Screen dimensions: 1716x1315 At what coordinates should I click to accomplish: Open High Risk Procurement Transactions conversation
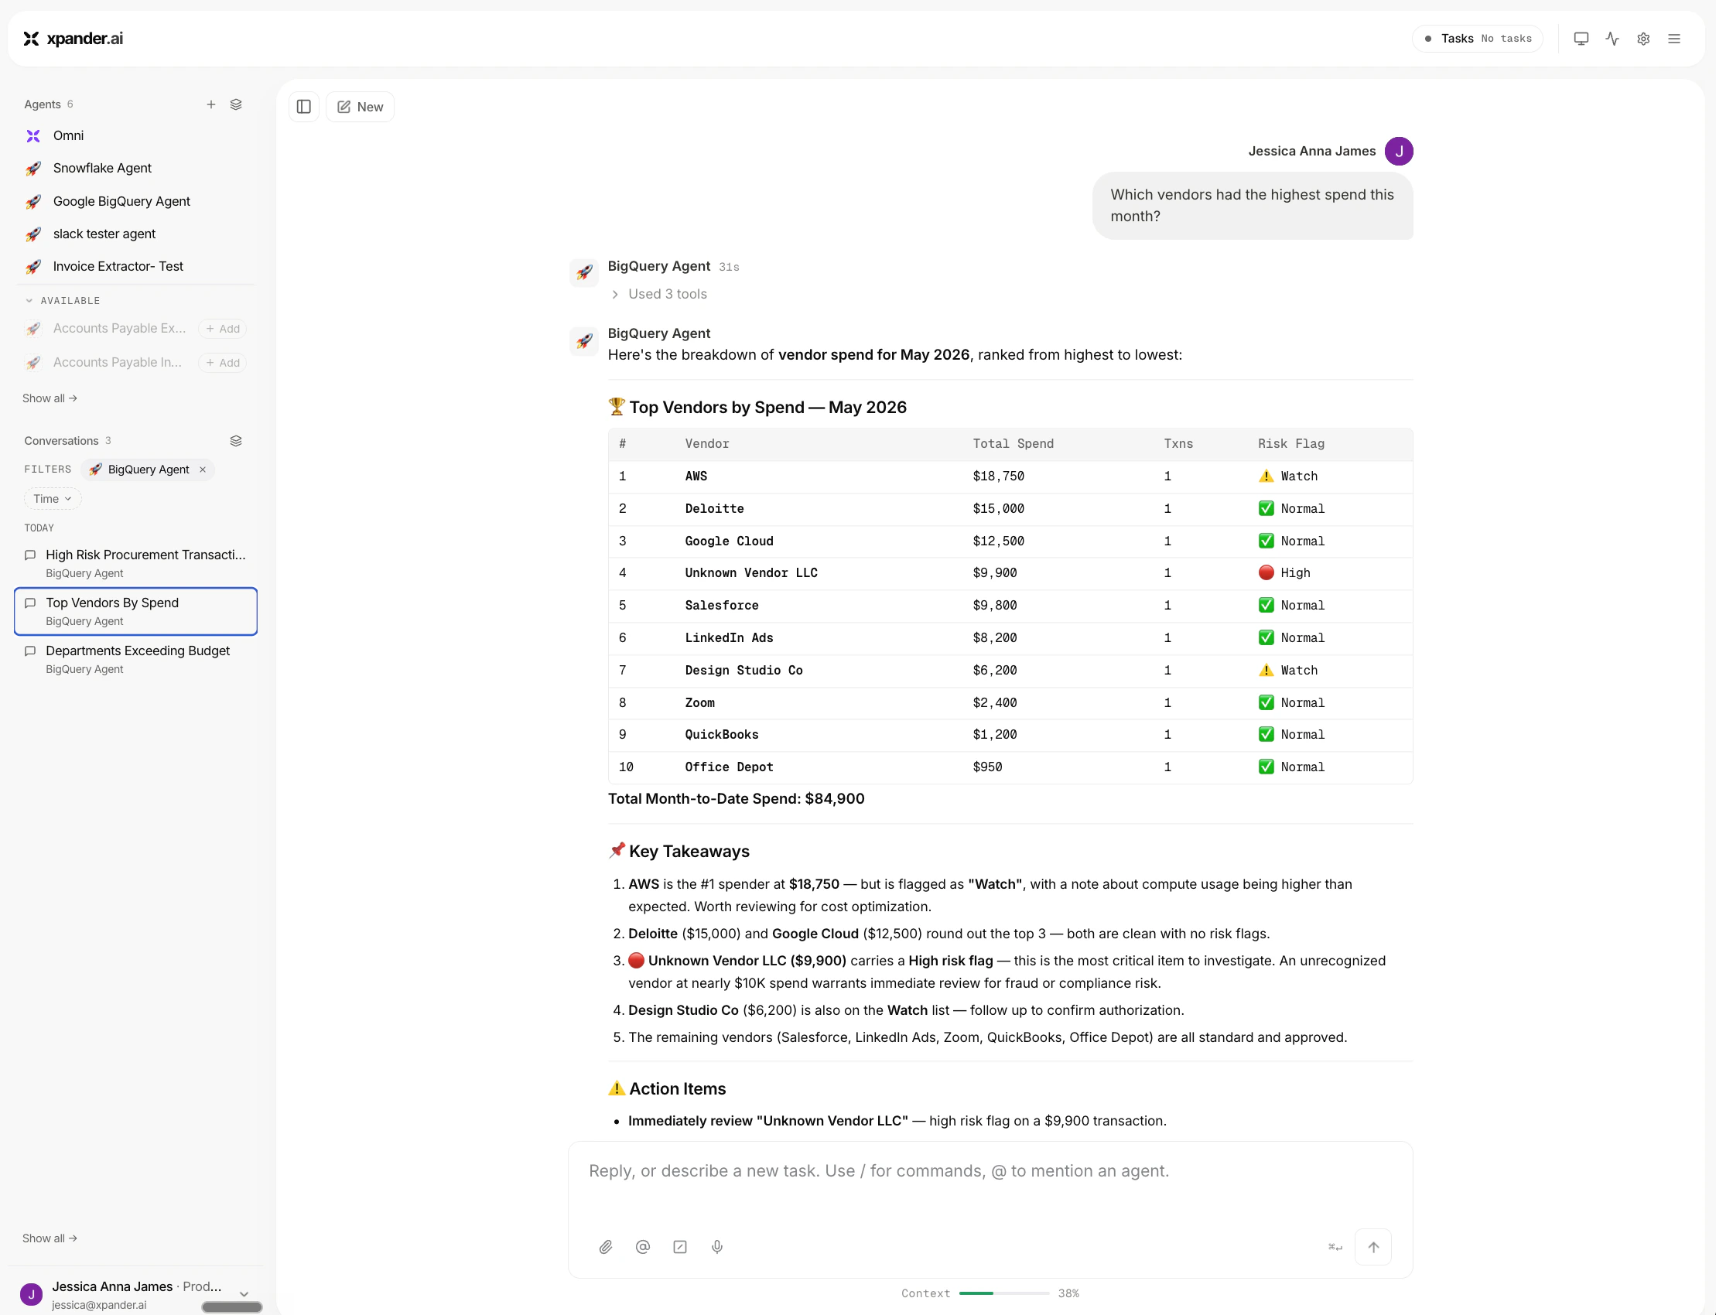point(135,563)
